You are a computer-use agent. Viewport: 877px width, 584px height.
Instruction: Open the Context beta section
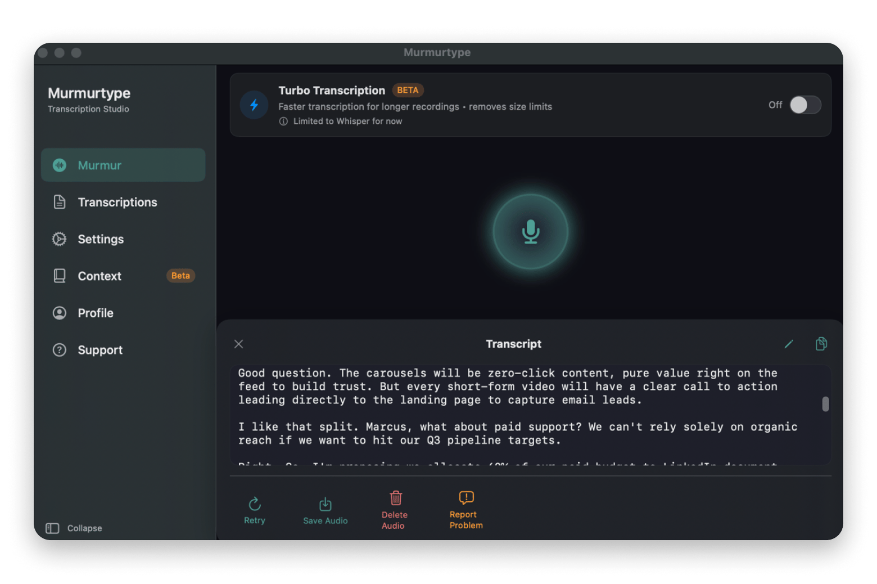click(123, 276)
